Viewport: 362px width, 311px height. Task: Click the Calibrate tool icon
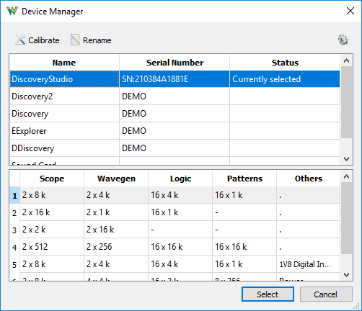click(20, 40)
